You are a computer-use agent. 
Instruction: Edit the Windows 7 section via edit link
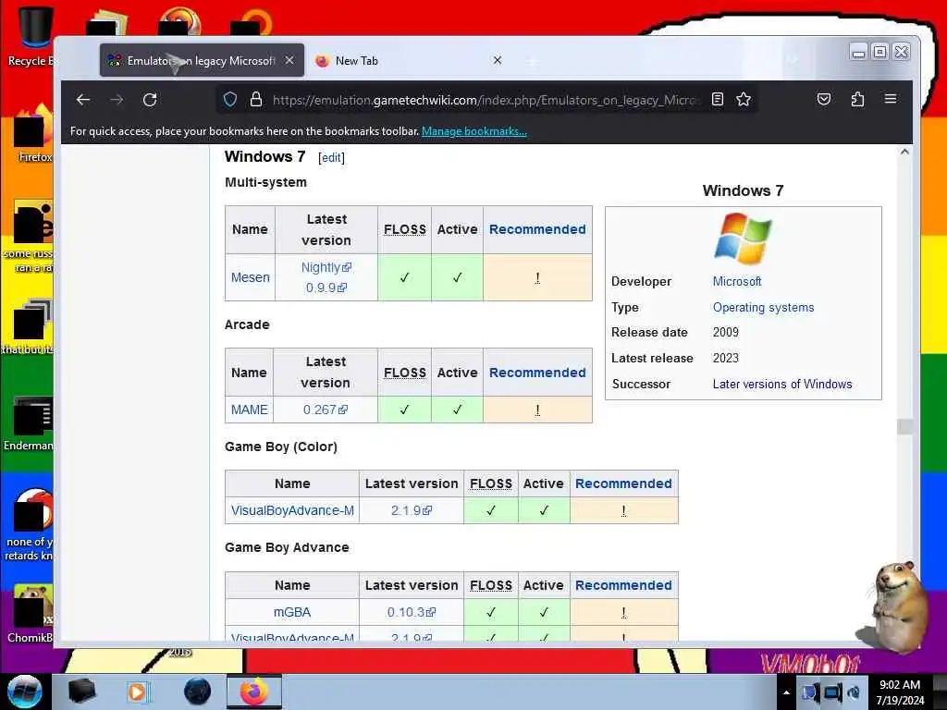(x=332, y=157)
